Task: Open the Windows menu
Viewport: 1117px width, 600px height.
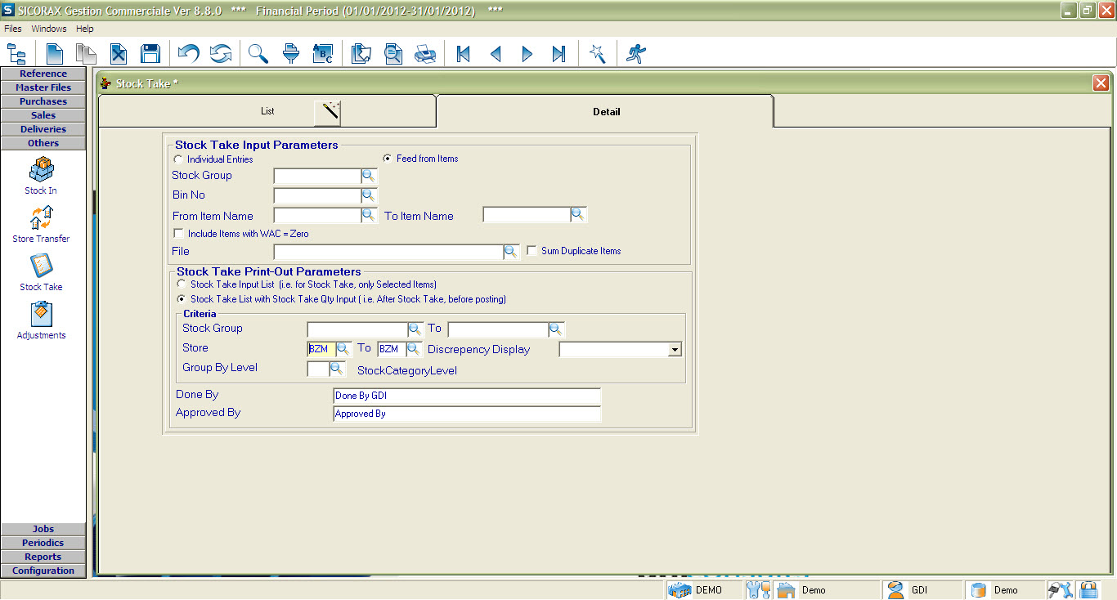Action: click(x=49, y=29)
